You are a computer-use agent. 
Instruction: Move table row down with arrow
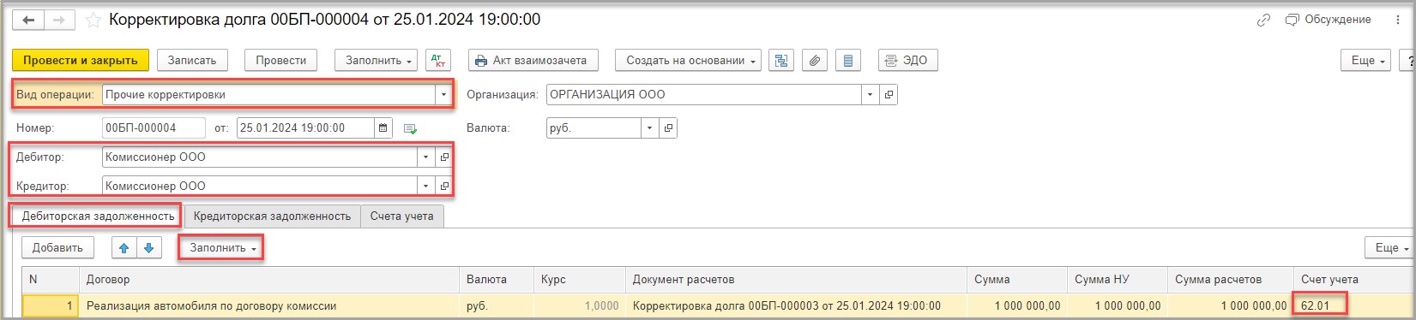[x=149, y=248]
